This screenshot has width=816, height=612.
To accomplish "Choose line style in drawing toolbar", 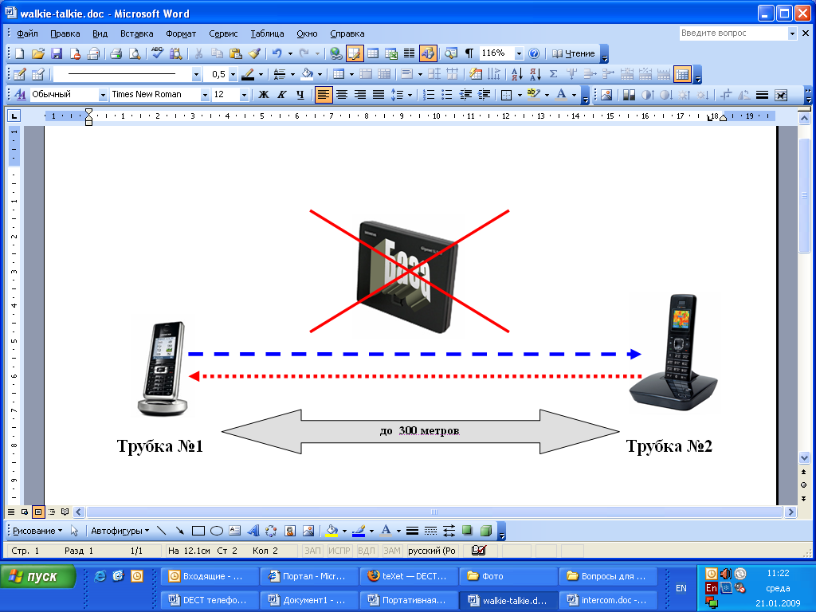I will [x=412, y=531].
